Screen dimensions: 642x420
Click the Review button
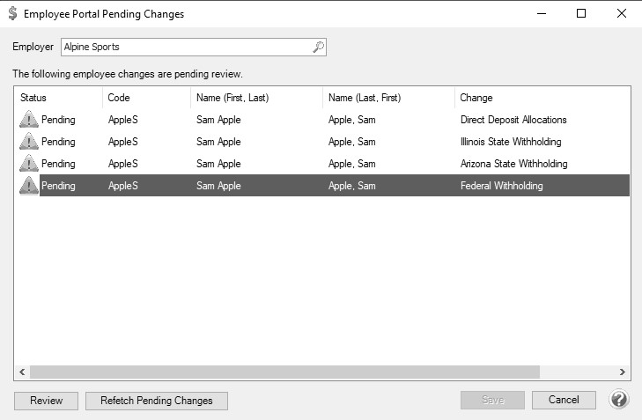tap(47, 401)
